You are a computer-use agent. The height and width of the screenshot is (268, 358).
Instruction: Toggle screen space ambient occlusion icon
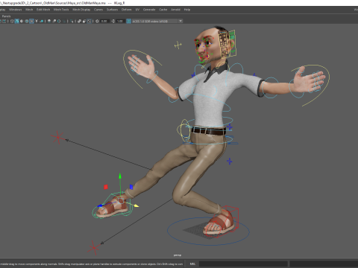tap(49, 21)
